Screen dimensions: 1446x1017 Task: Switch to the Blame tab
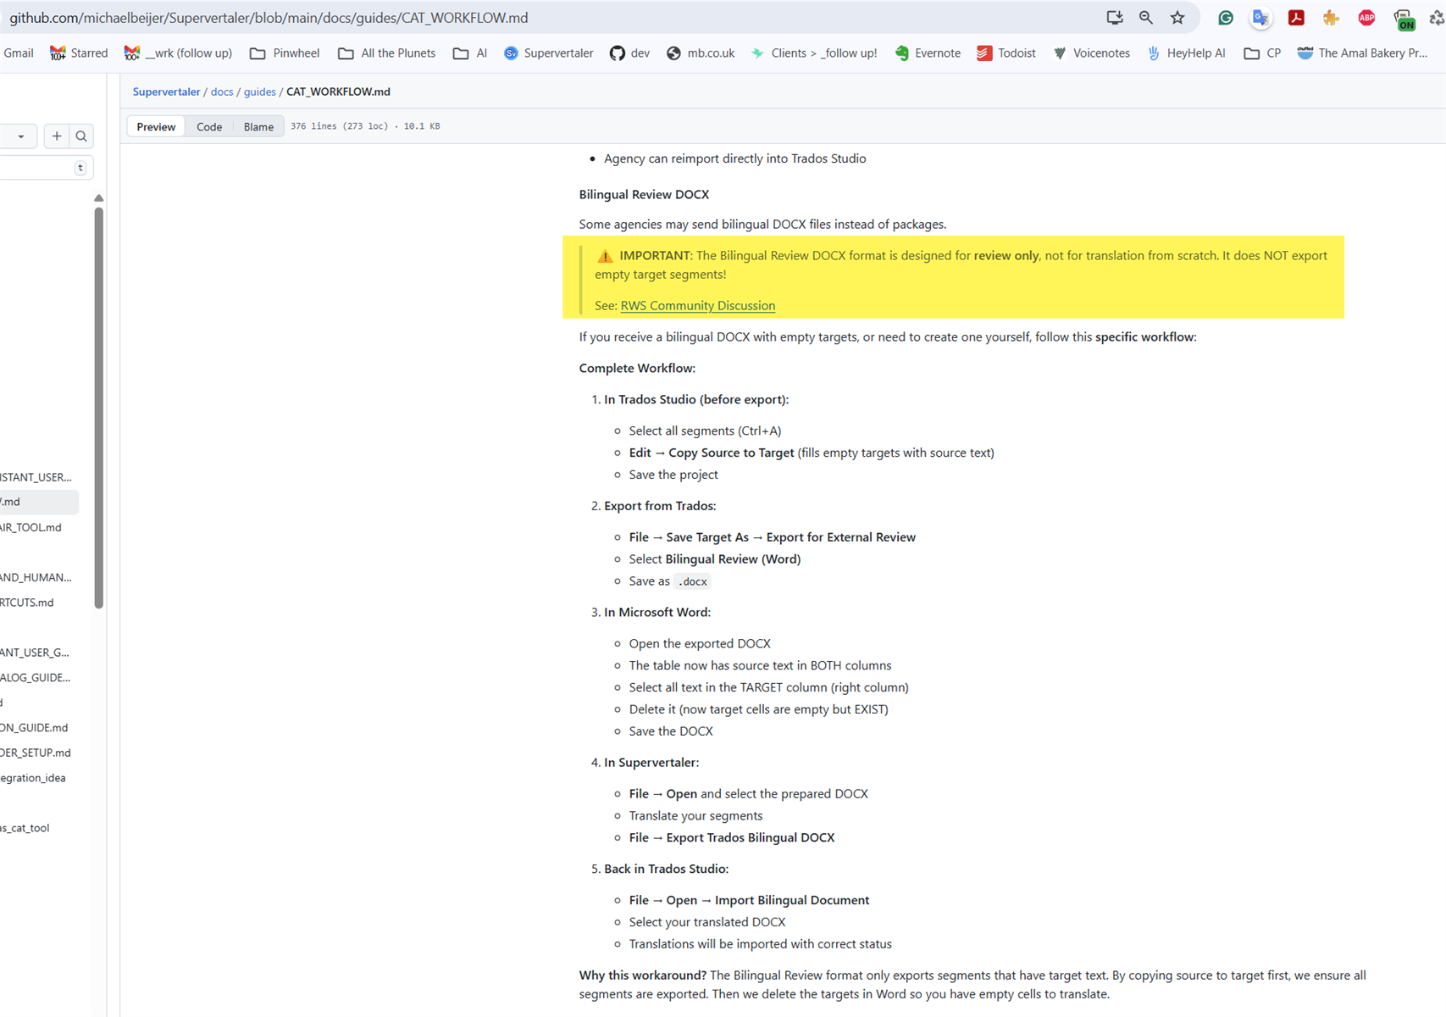pyautogui.click(x=258, y=126)
